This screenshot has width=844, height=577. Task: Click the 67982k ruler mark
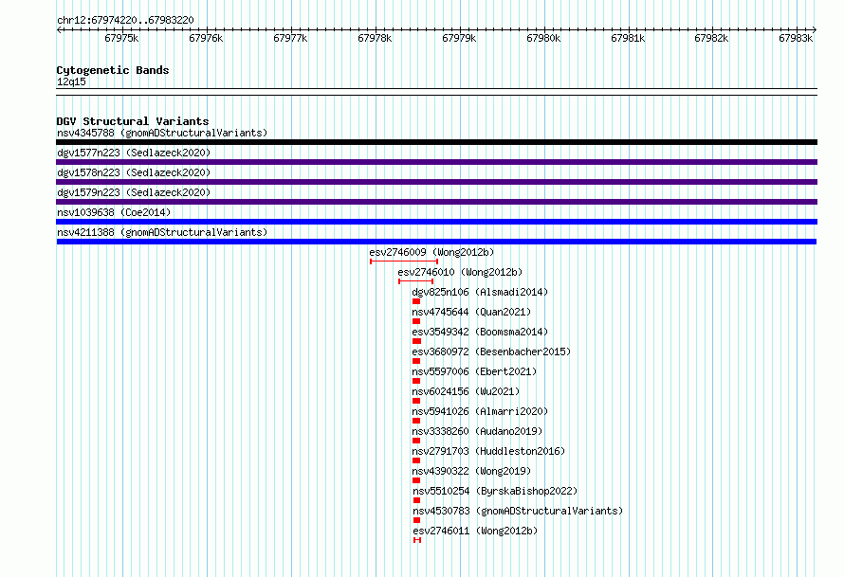click(711, 38)
